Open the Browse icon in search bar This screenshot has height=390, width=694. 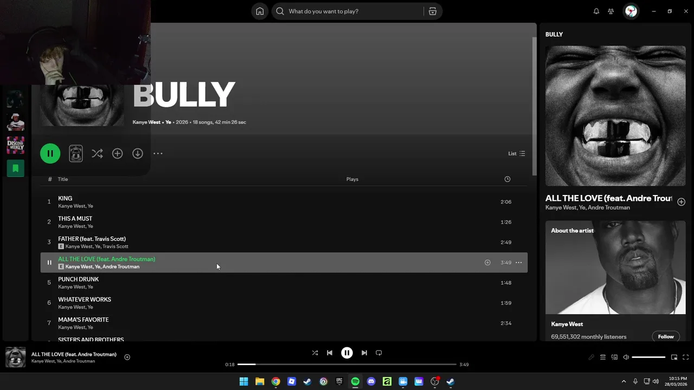432,11
